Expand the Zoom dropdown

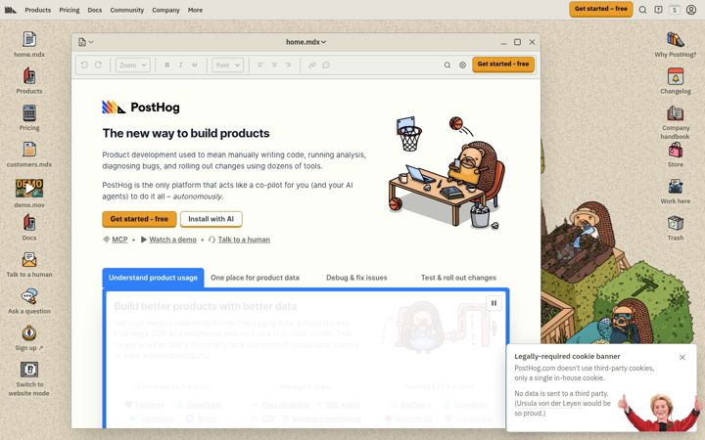pyautogui.click(x=132, y=66)
